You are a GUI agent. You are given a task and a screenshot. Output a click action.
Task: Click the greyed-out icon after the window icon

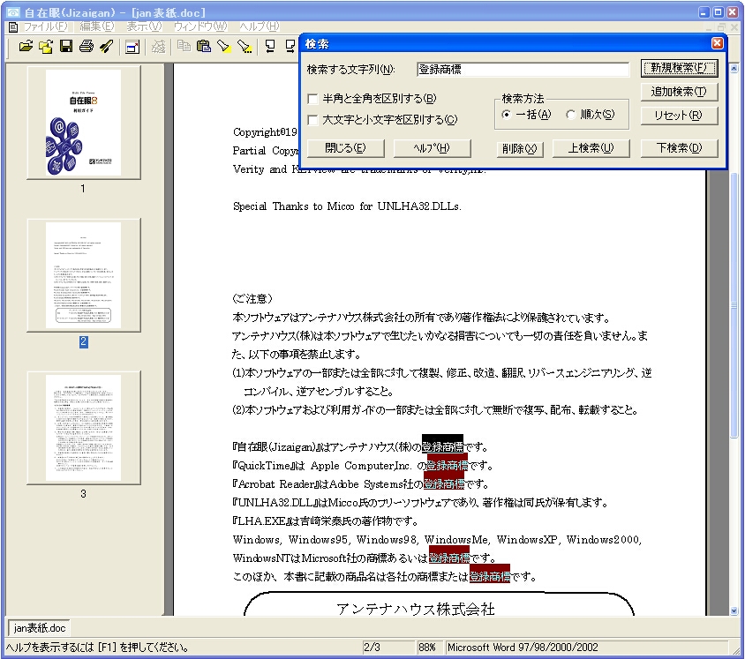[x=158, y=47]
